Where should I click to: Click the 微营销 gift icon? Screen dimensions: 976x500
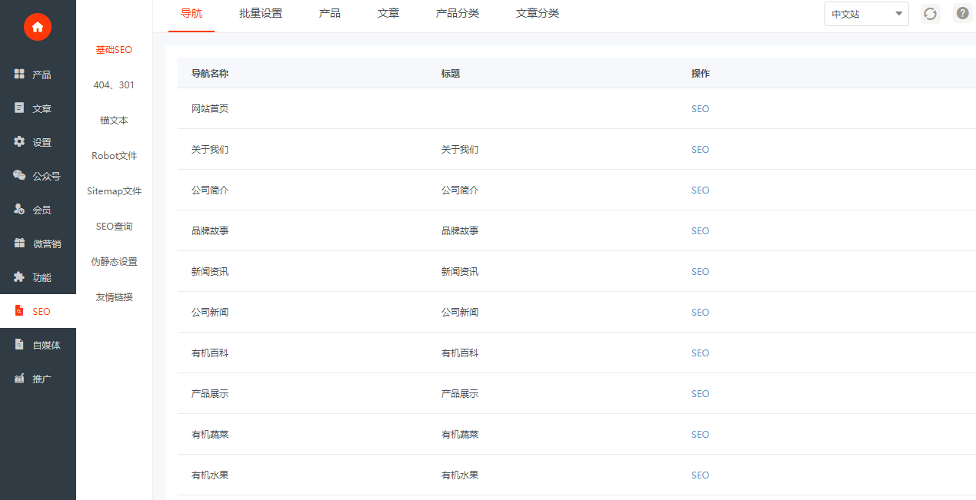pyautogui.click(x=19, y=243)
